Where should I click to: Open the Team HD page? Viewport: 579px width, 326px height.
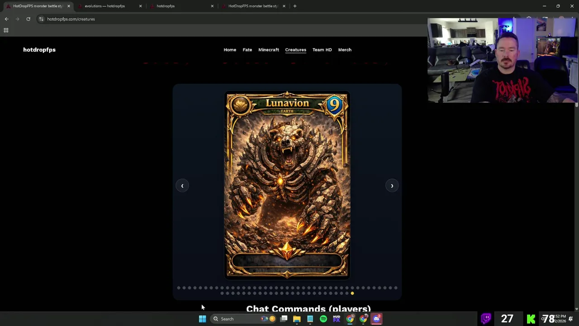(x=322, y=50)
